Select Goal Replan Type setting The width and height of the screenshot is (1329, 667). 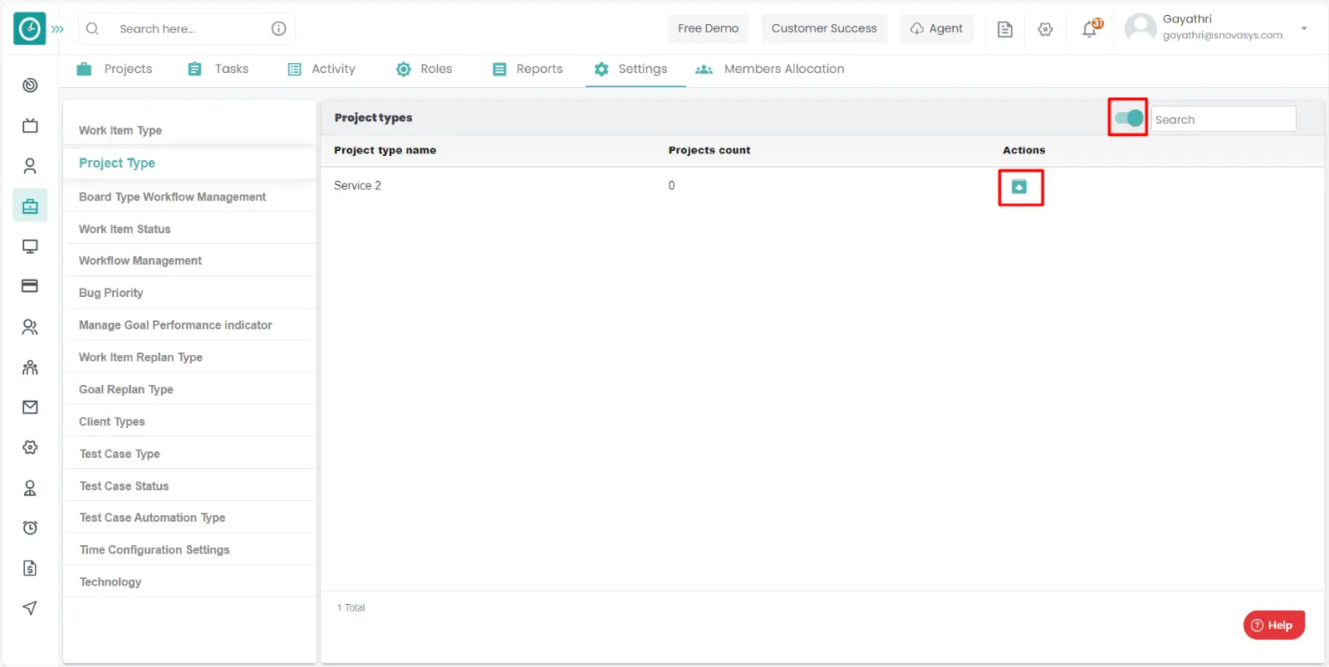(x=189, y=390)
